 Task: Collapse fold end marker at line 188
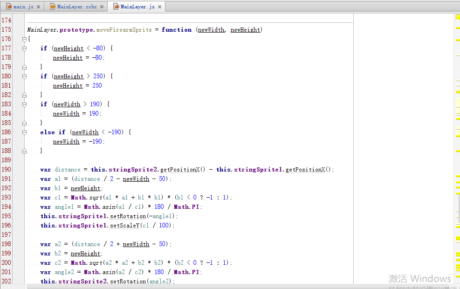(24, 151)
